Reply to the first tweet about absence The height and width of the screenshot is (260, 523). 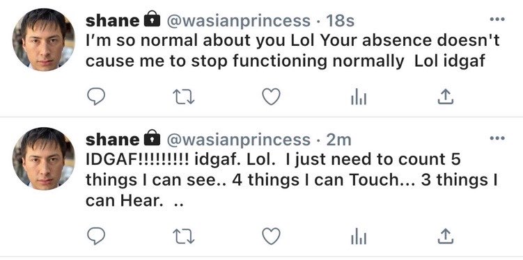[96, 97]
